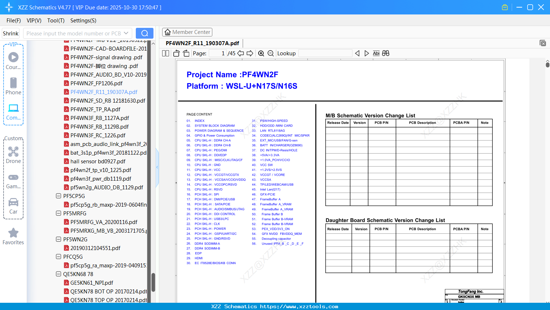Open the xzztools.com link in status bar
550x310 pixels.
299,307
